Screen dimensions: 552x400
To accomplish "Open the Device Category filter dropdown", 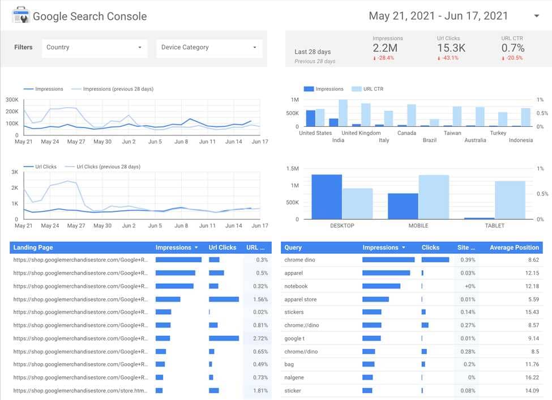I will 209,48.
